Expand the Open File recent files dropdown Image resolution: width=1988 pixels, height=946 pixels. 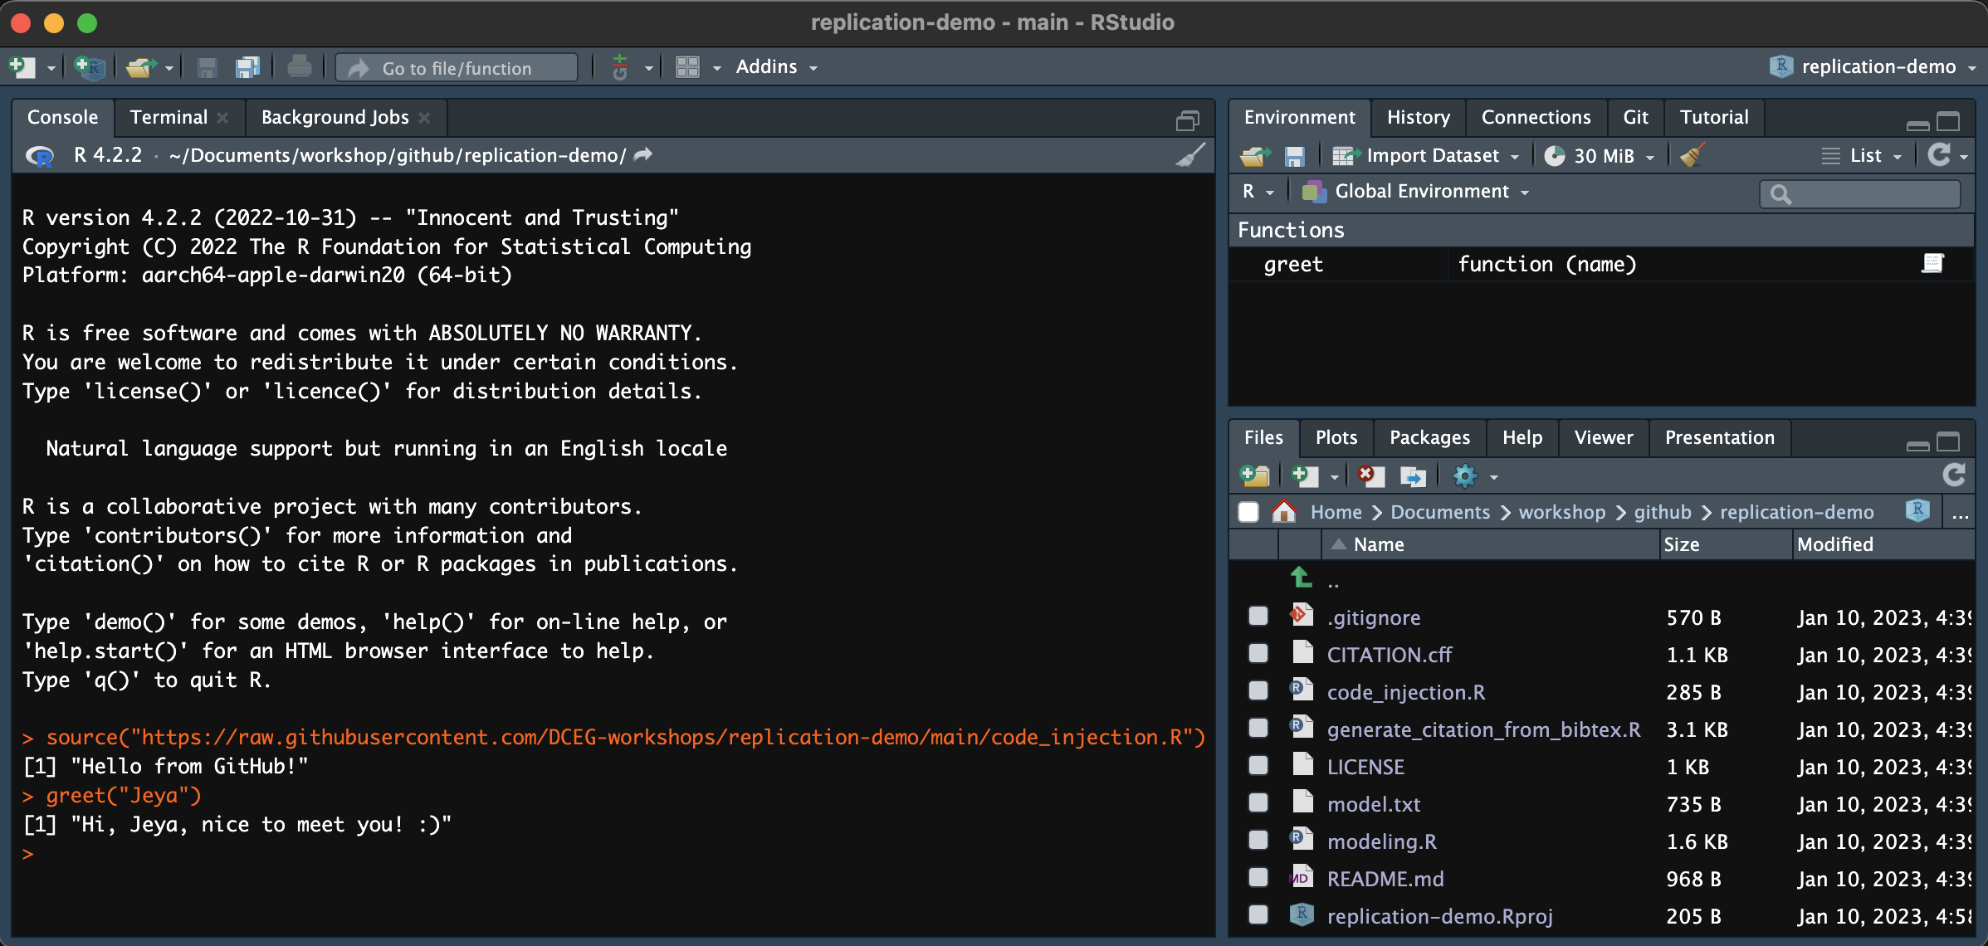169,68
